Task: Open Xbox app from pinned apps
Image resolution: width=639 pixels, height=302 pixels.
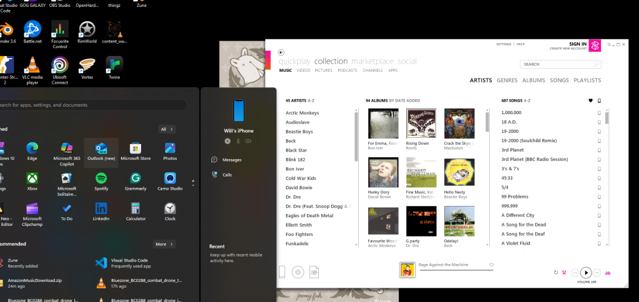Action: tap(32, 182)
